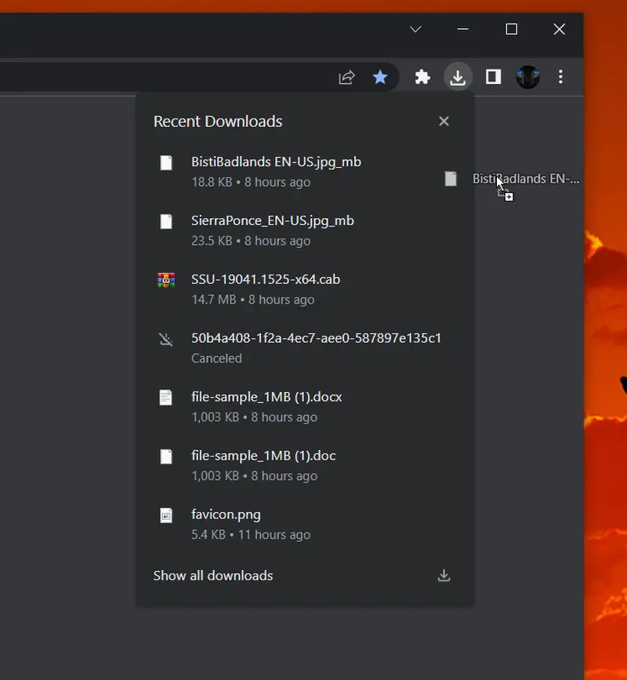Open the Extensions puzzle icon
Viewport: 627px width, 680px height.
pyautogui.click(x=422, y=77)
